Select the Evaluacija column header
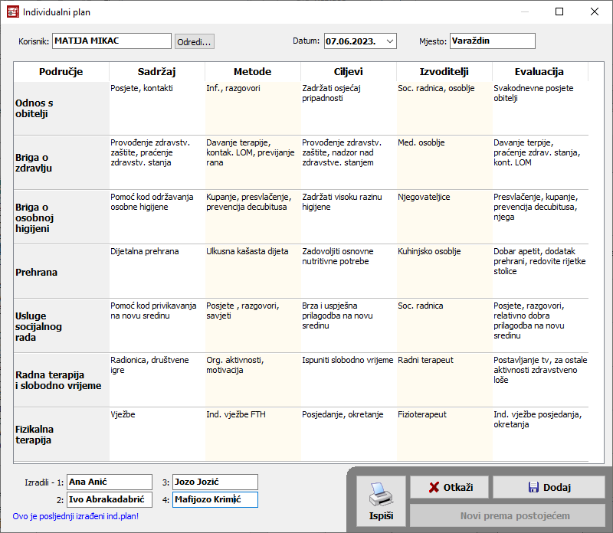This screenshot has height=533, width=613. coord(539,72)
